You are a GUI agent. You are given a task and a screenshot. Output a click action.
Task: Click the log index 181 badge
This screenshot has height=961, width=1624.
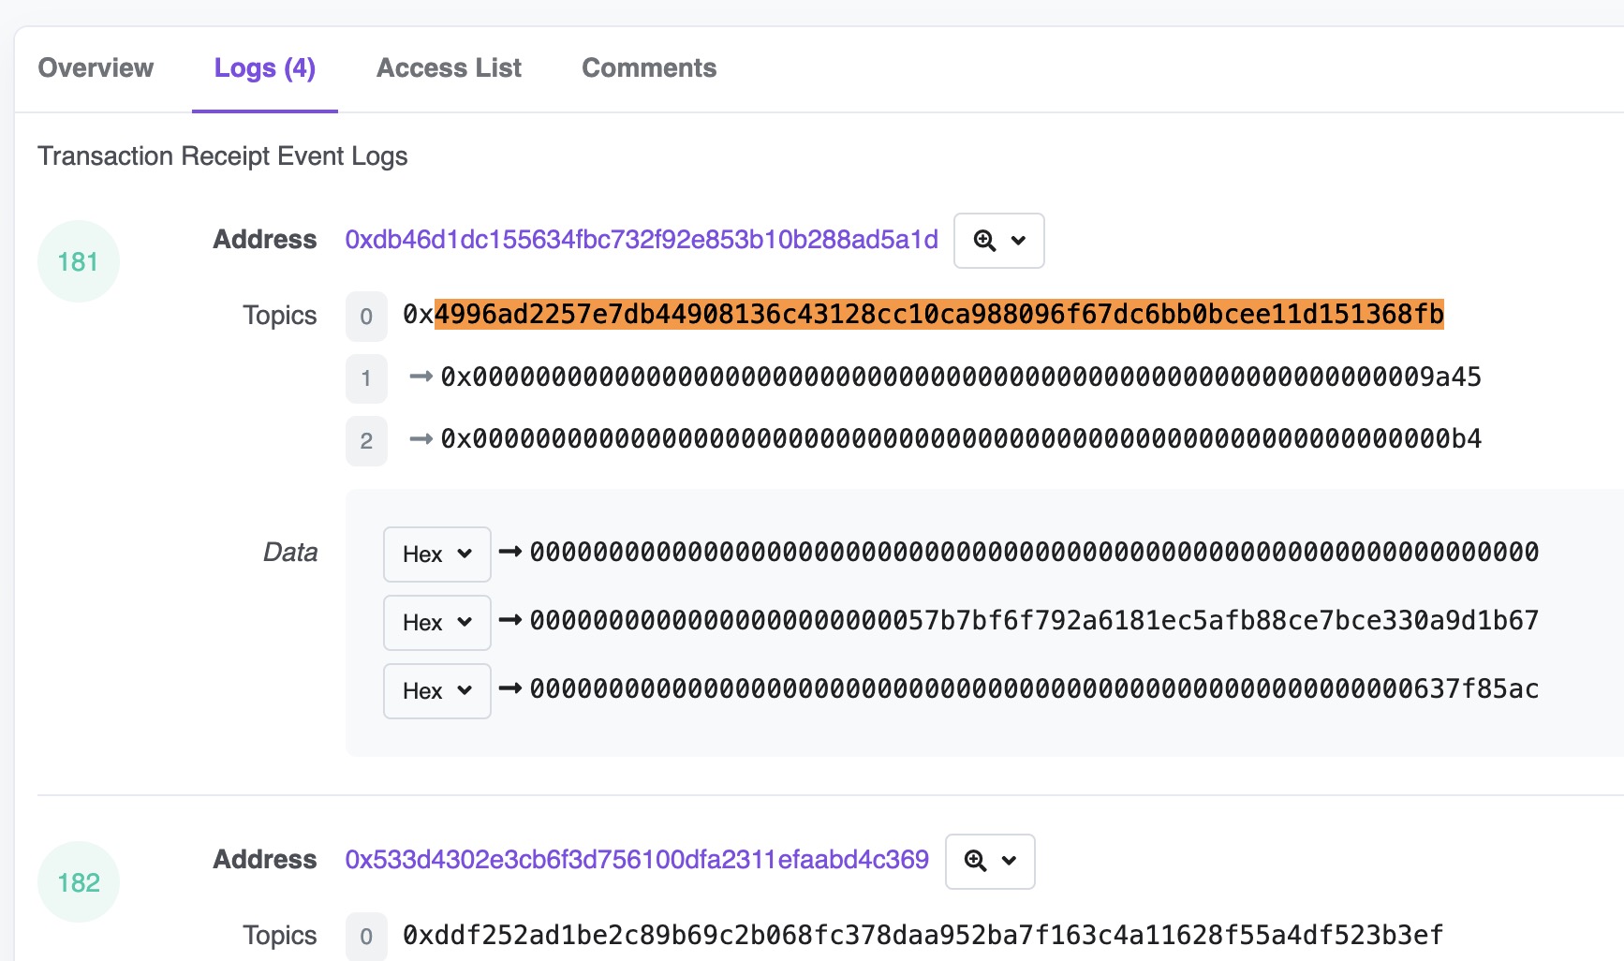point(79,261)
